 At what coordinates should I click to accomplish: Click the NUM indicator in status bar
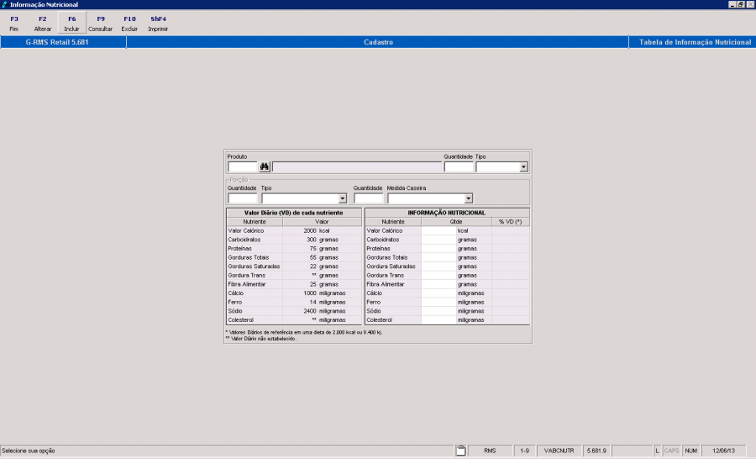691,451
